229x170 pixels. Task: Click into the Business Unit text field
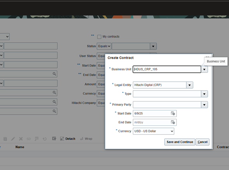[167, 69]
